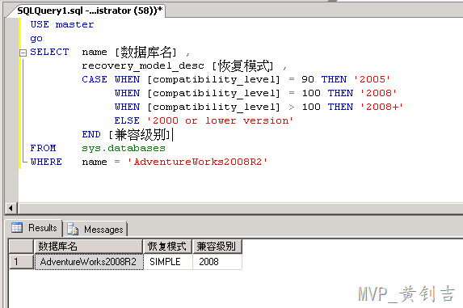Click the horizontal scrollbar track of editor
463x308 pixels.
tap(240, 209)
